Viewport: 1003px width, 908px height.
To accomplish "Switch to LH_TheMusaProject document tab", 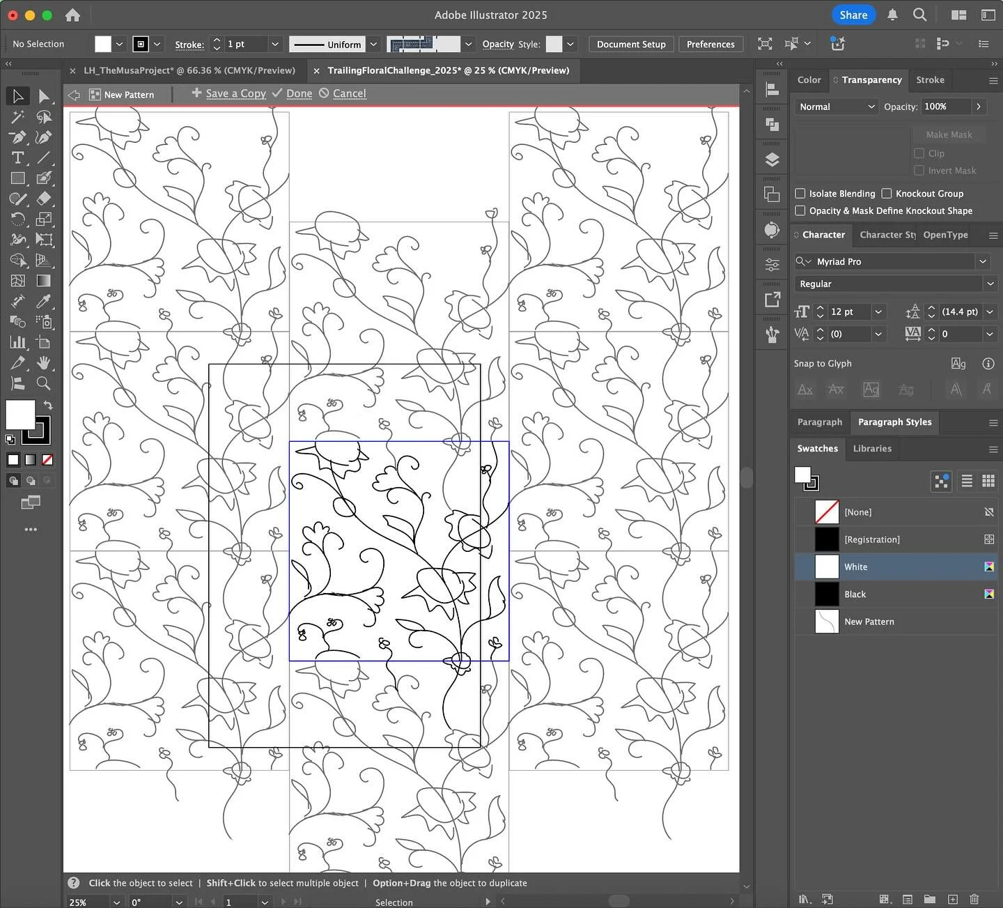I will click(x=189, y=70).
